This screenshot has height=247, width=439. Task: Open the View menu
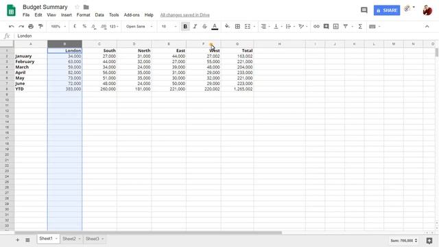click(x=51, y=15)
